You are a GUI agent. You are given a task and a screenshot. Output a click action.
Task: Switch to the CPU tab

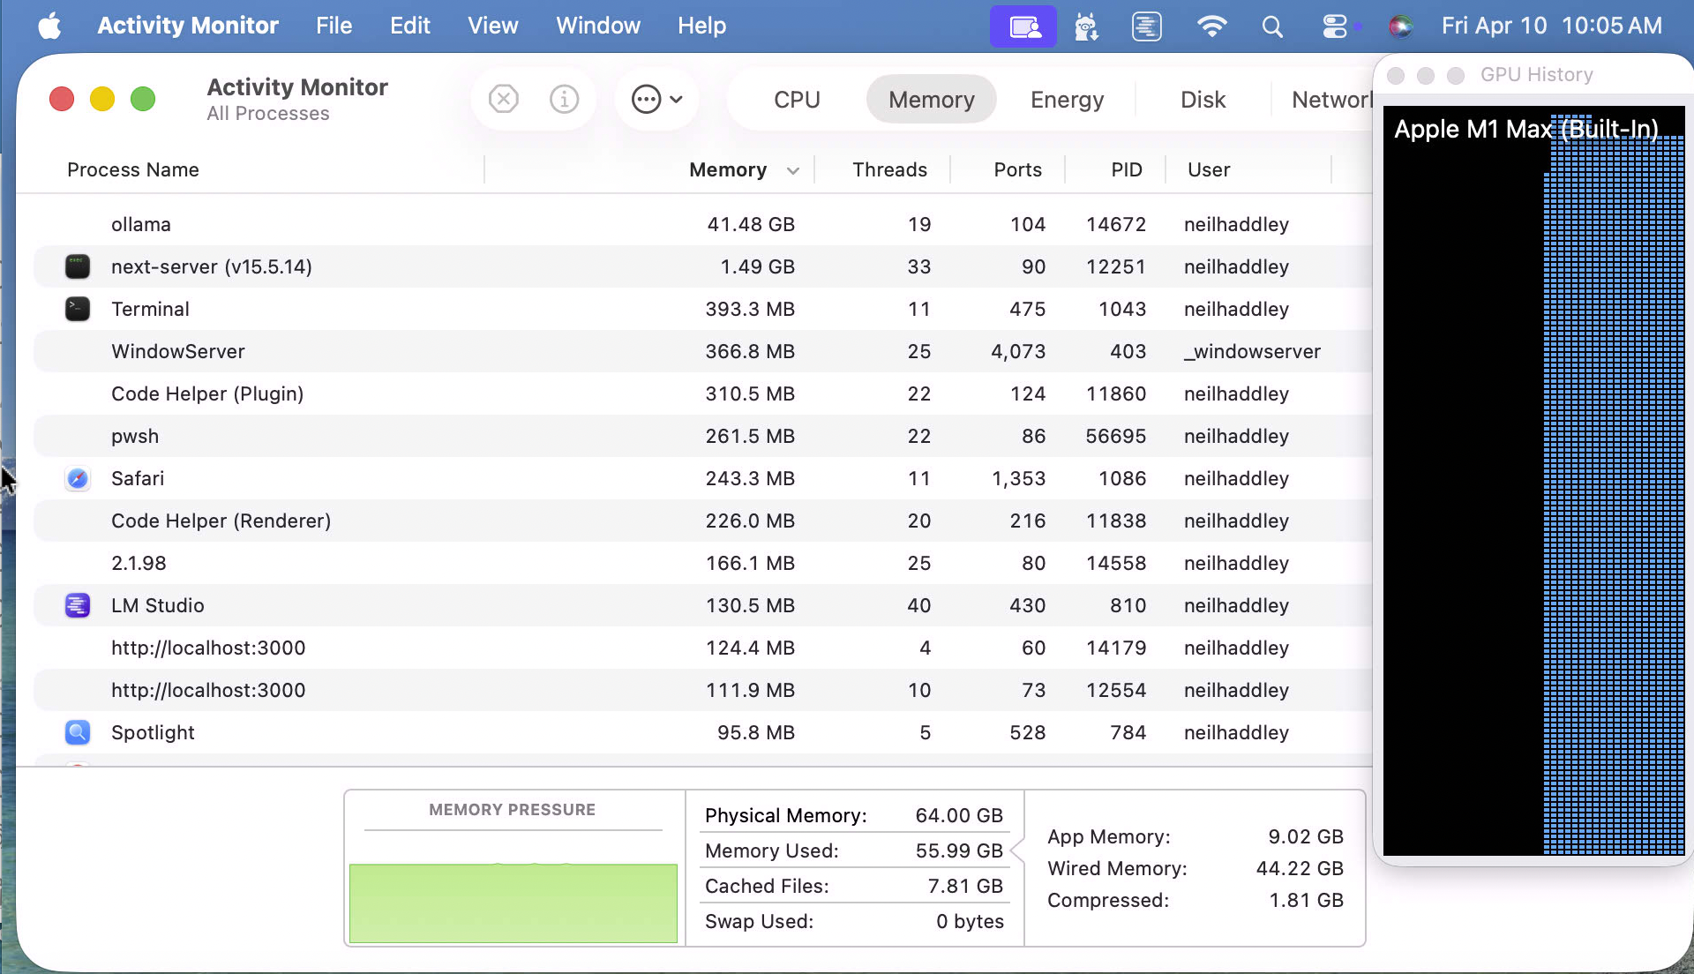pos(795,99)
